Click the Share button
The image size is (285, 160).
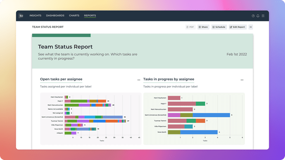coord(203,27)
